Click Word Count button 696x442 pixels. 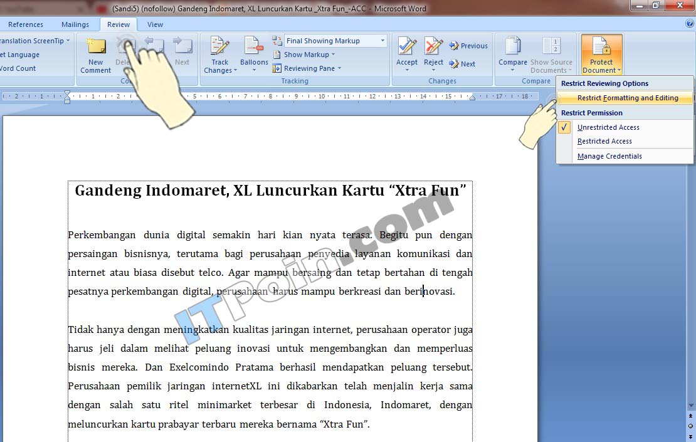18,68
